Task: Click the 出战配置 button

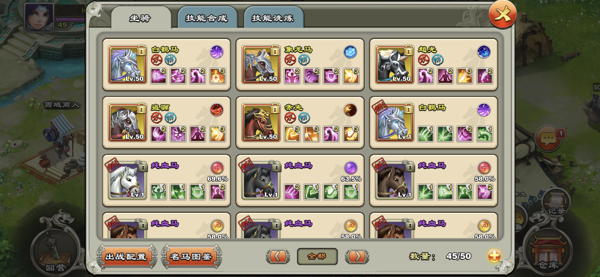Action: pyautogui.click(x=127, y=257)
